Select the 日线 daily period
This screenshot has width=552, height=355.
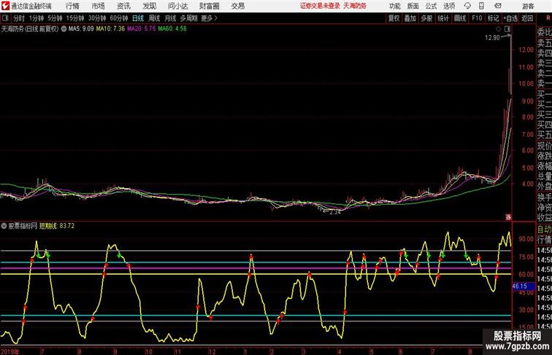click(138, 18)
